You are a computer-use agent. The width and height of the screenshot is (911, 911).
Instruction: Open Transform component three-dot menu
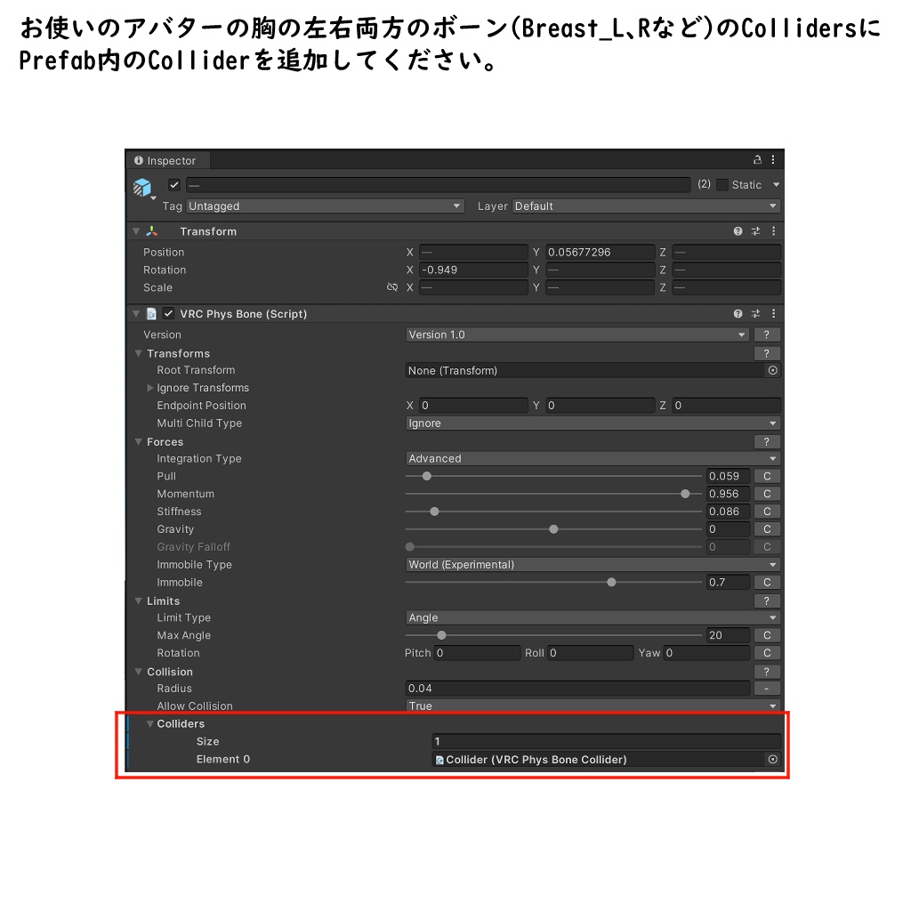tap(773, 231)
